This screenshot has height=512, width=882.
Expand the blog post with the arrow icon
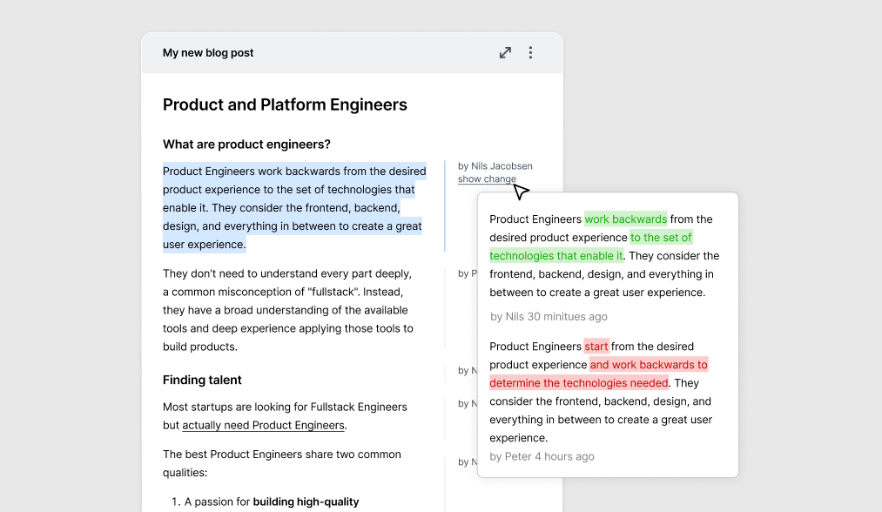505,53
